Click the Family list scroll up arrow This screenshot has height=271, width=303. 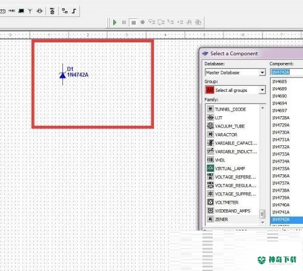(262, 108)
